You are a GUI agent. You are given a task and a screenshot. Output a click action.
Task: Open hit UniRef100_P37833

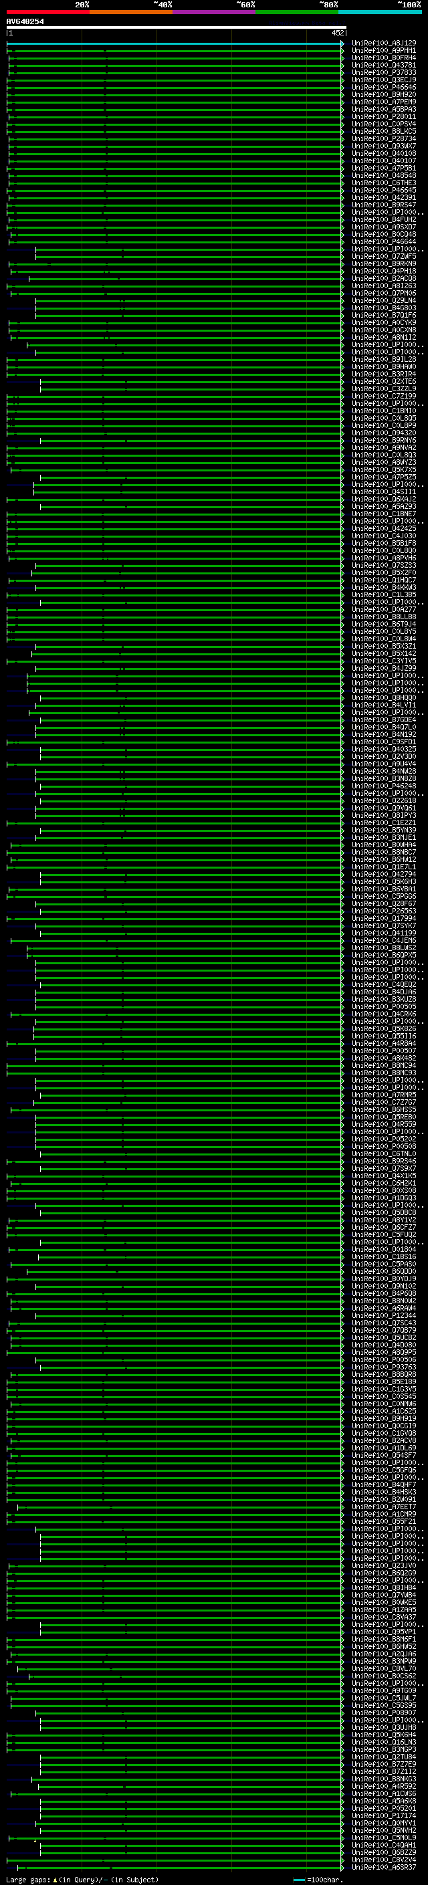click(x=383, y=72)
